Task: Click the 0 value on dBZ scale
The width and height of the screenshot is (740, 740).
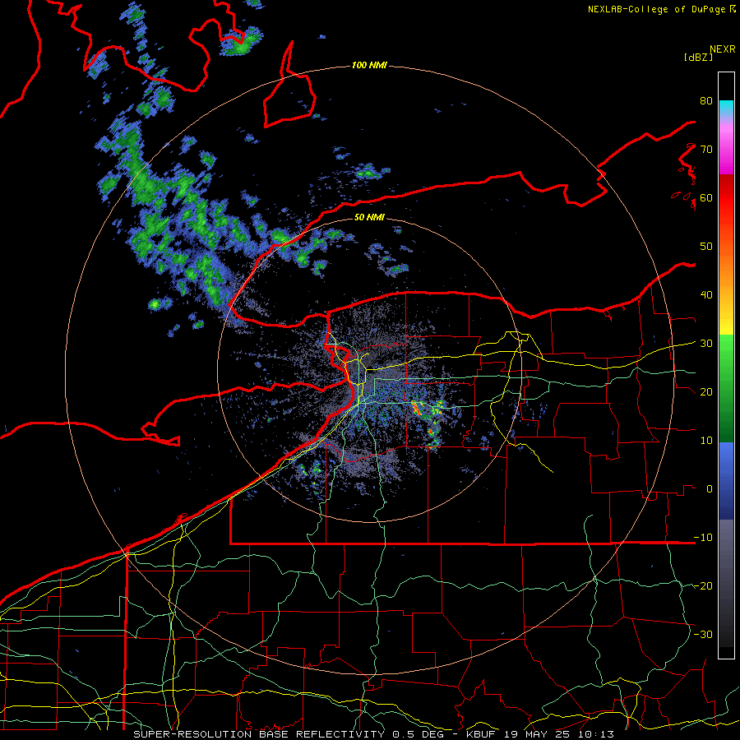Action: pyautogui.click(x=710, y=489)
